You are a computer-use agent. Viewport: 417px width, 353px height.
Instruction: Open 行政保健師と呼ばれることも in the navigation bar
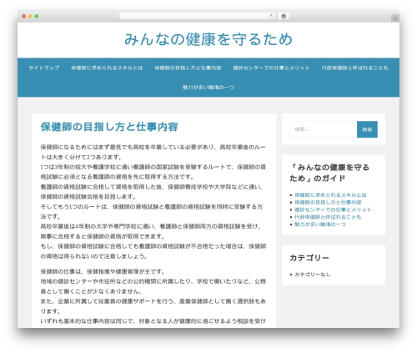tap(354, 68)
